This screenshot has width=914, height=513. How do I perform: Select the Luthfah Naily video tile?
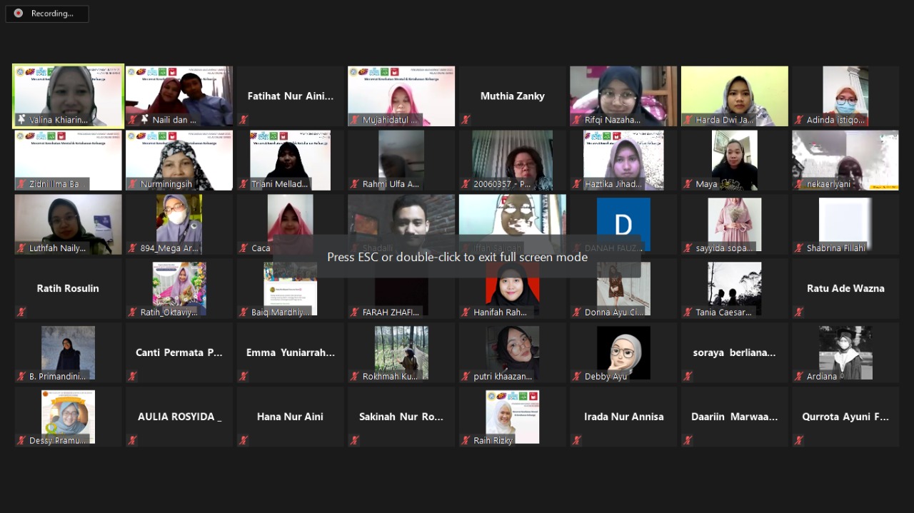(69, 225)
